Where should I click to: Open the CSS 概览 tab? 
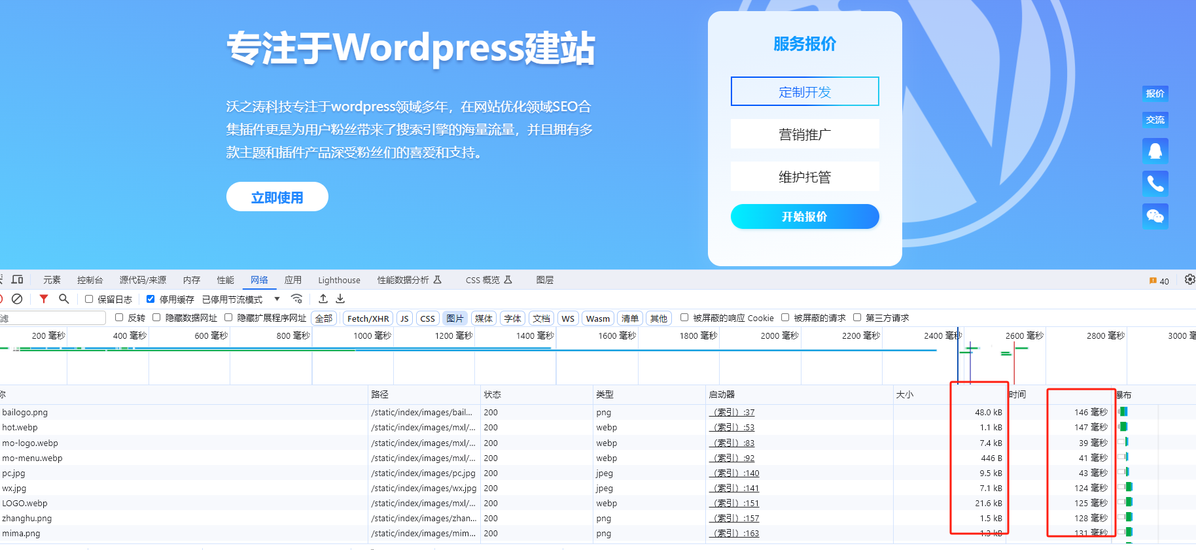(489, 280)
